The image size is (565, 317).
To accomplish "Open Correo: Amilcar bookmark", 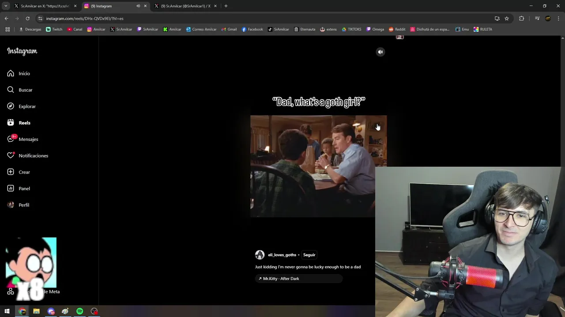I will coord(201,29).
